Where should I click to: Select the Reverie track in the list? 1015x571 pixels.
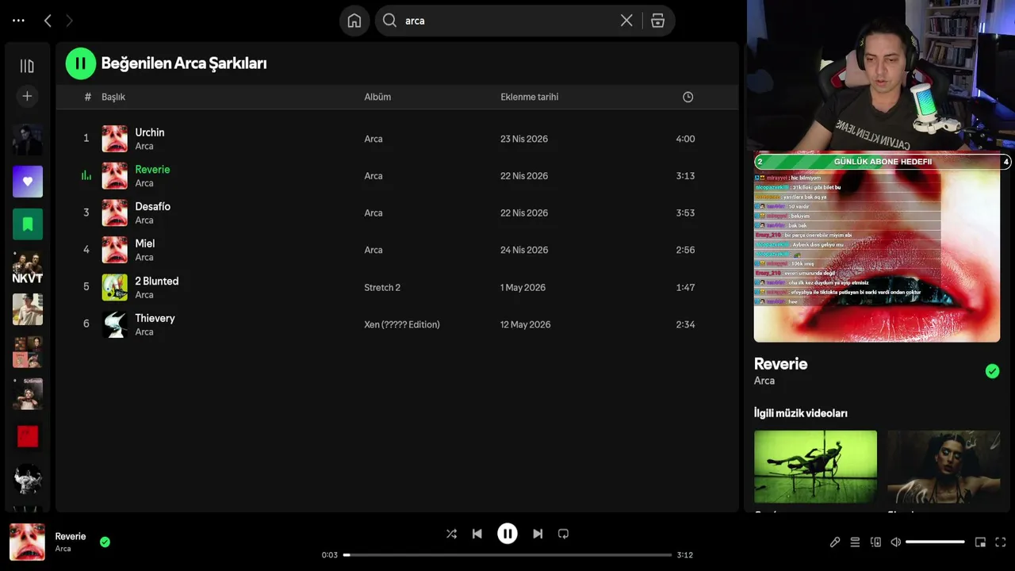[x=152, y=170]
